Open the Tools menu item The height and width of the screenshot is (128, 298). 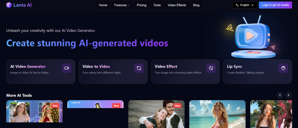[157, 5]
